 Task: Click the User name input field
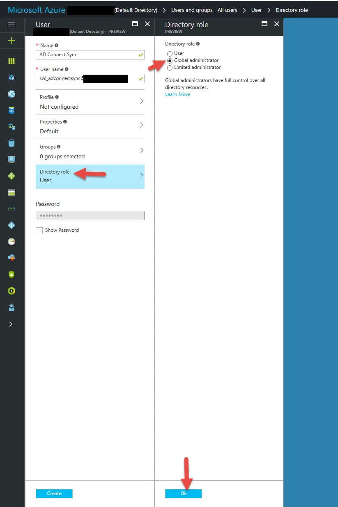tap(90, 78)
